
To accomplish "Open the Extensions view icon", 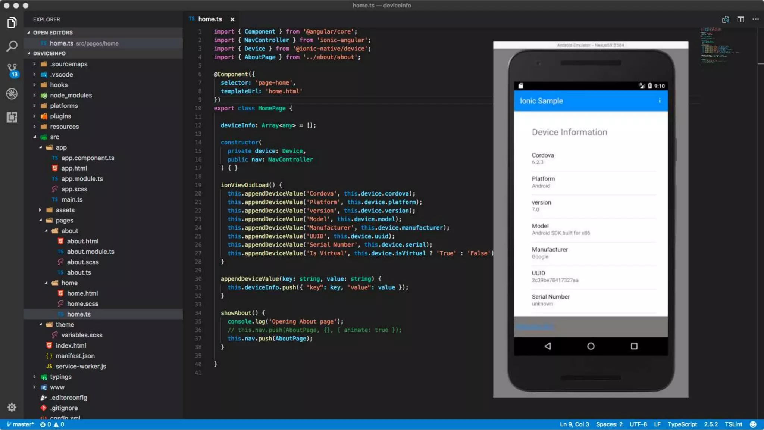I will pyautogui.click(x=12, y=117).
